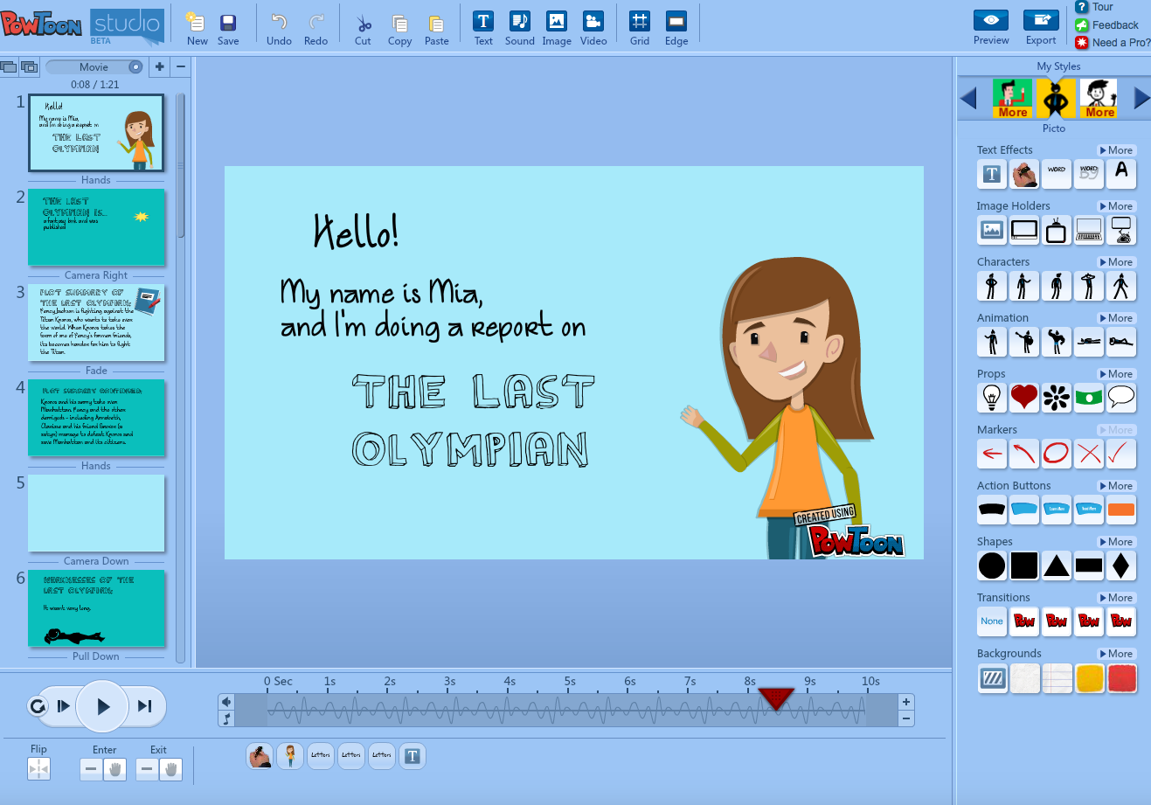Click the Need a Pro? link
1151x805 pixels.
click(1113, 42)
